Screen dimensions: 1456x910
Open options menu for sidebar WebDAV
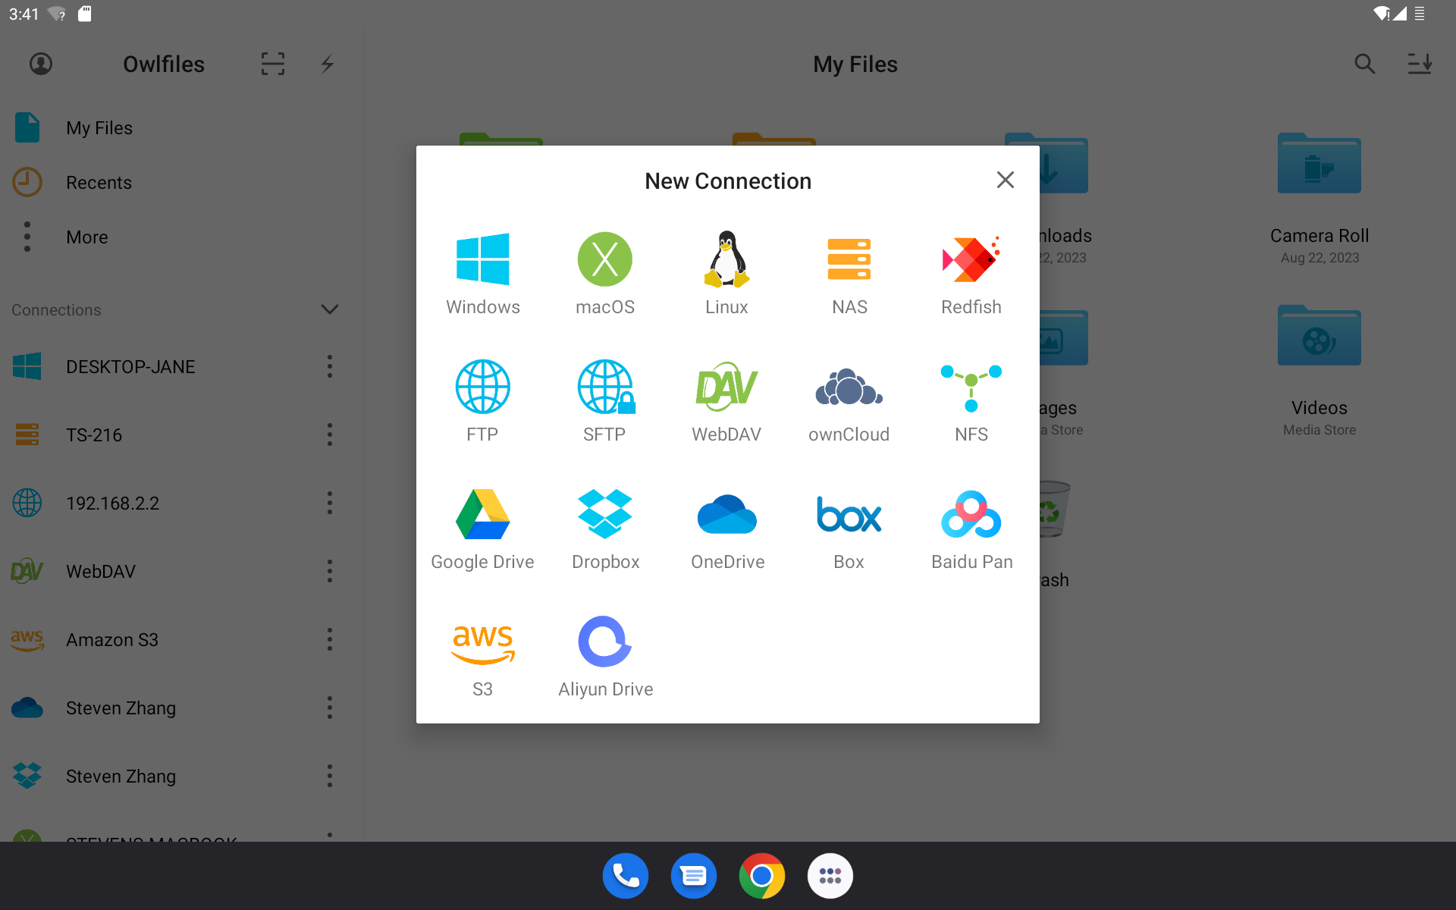point(329,571)
